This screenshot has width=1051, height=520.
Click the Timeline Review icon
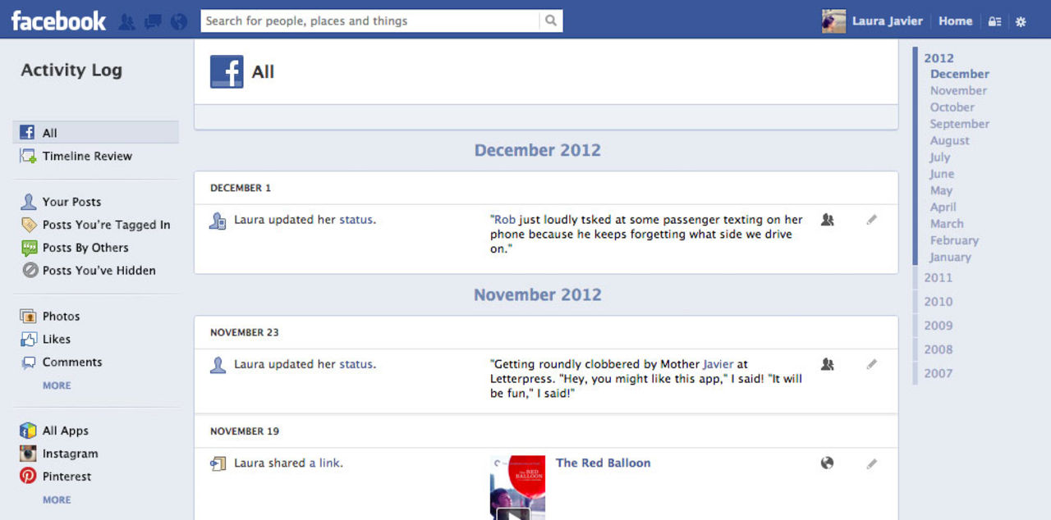(x=28, y=156)
